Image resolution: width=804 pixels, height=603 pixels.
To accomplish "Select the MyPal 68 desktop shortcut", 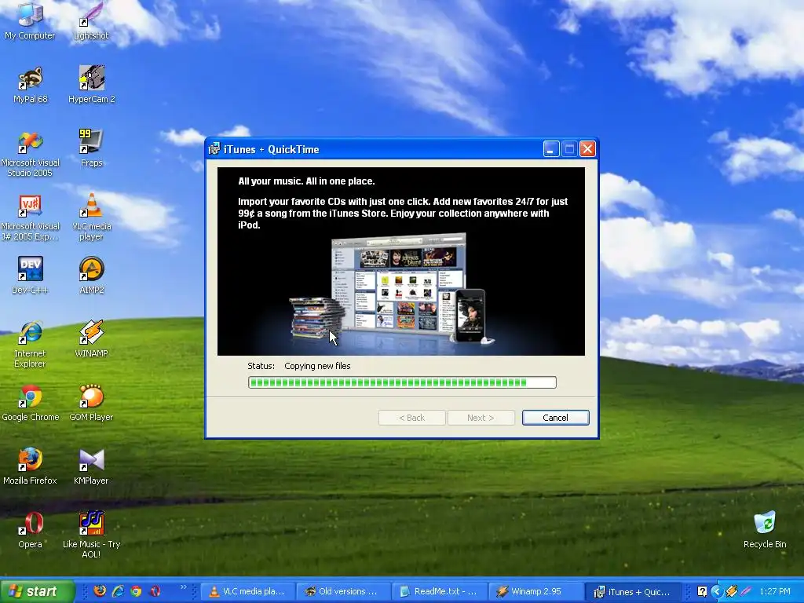I will click(31, 85).
